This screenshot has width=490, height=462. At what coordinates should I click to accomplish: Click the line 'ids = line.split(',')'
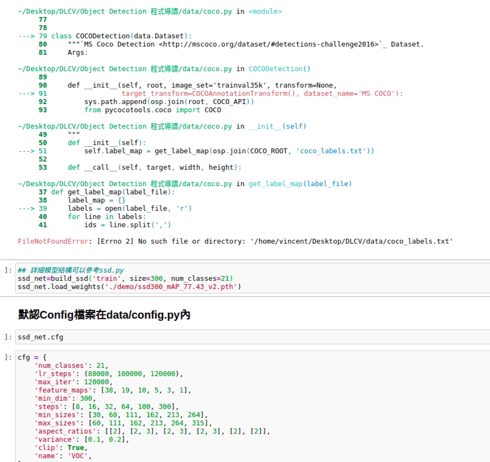click(x=127, y=225)
